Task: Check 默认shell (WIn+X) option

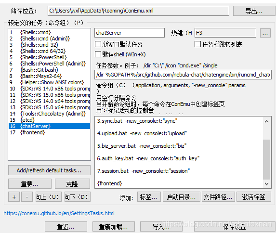Action: click(98, 54)
